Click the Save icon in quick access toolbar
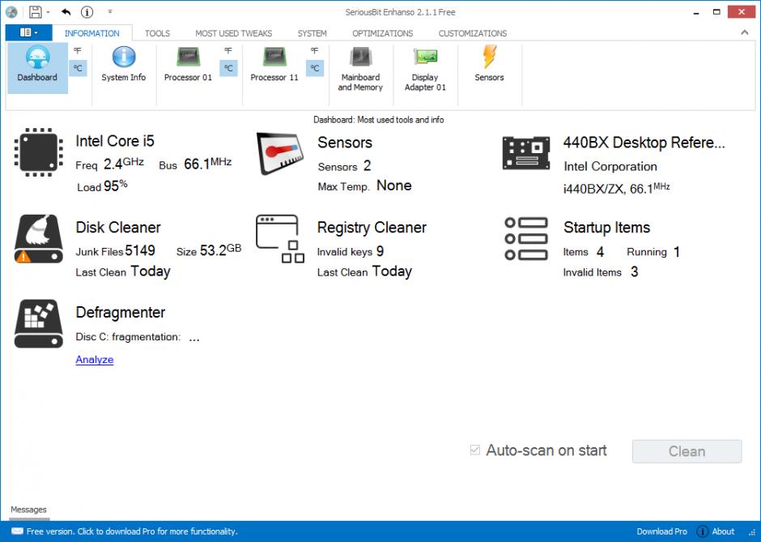This screenshot has height=542, width=761. click(x=36, y=11)
